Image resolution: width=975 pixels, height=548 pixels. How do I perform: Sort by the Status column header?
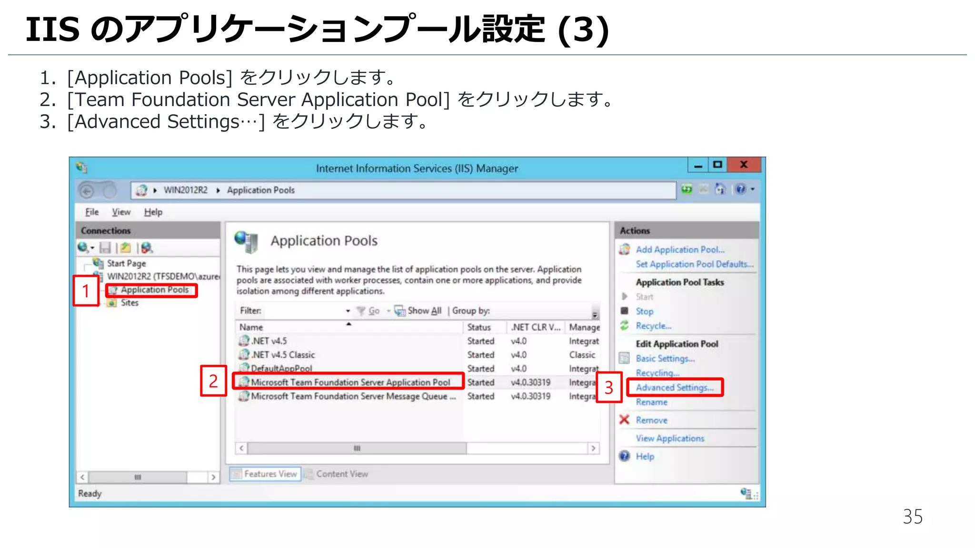(485, 327)
